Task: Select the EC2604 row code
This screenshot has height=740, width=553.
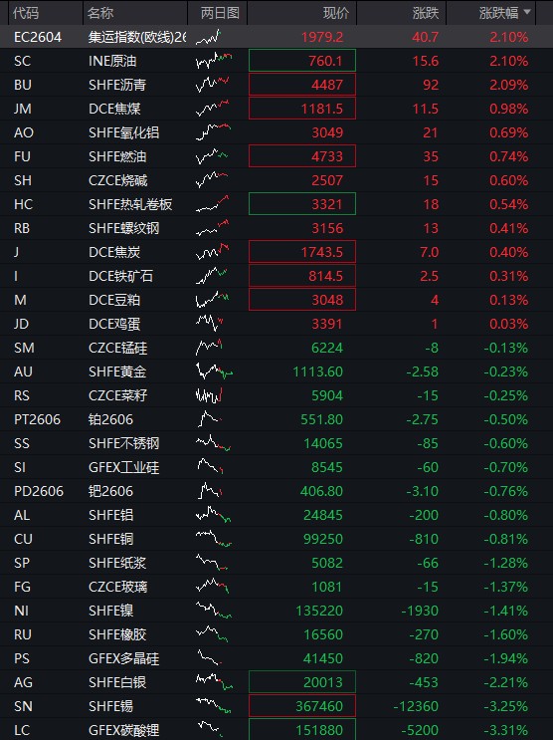Action: 38,37
